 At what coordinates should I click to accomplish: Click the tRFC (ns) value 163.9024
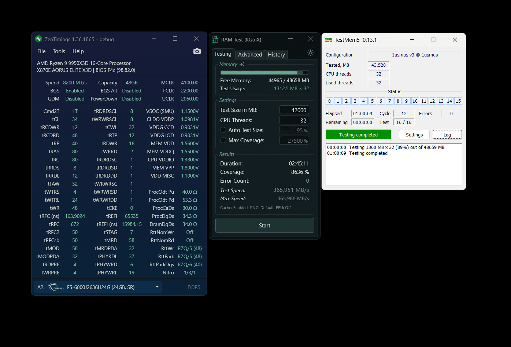click(x=75, y=216)
